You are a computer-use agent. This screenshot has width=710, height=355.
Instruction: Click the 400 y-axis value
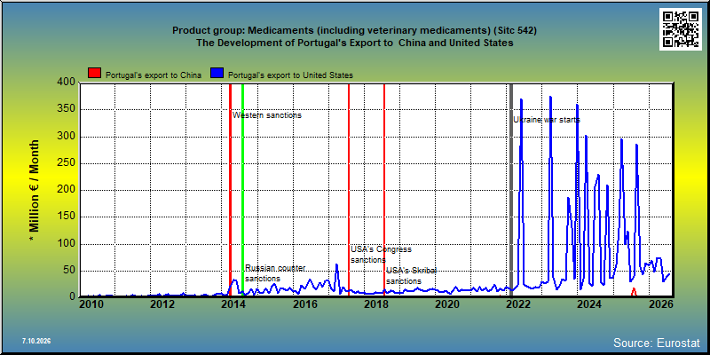[67, 83]
